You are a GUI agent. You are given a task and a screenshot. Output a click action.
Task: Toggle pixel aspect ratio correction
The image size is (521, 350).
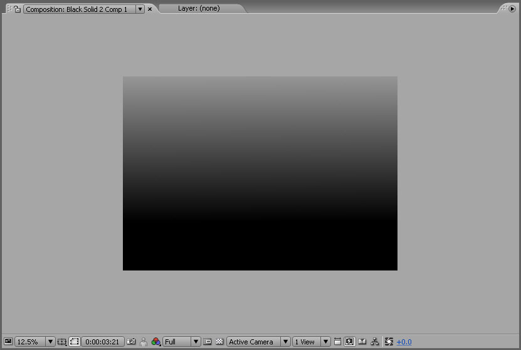337,341
